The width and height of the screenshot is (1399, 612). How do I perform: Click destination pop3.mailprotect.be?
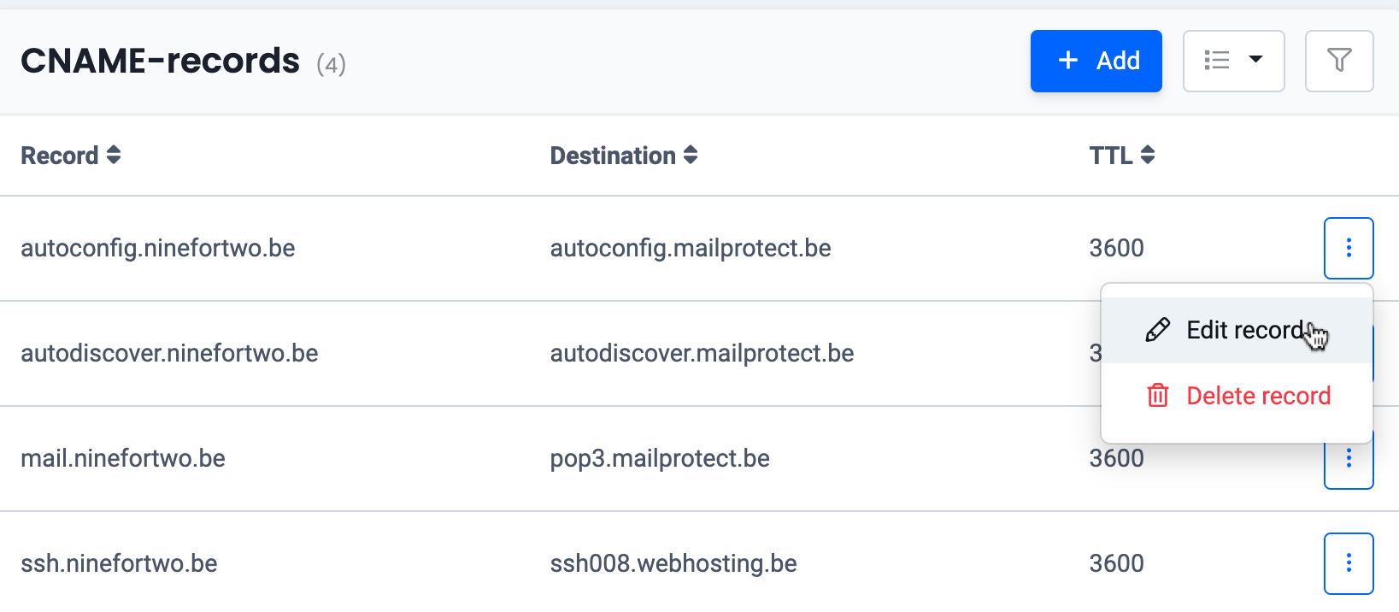click(x=660, y=458)
